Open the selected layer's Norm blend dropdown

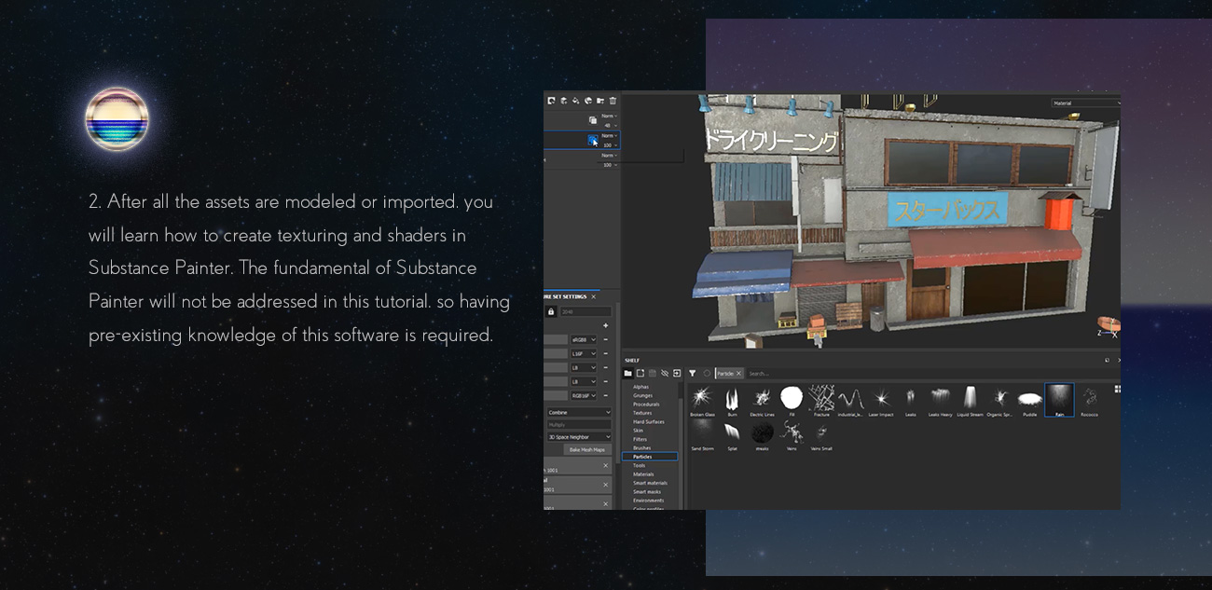[610, 136]
